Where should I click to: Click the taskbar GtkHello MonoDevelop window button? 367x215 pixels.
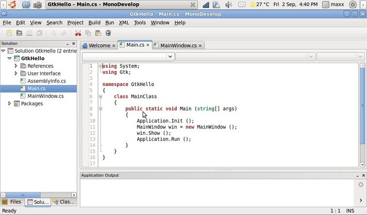pyautogui.click(x=121, y=4)
